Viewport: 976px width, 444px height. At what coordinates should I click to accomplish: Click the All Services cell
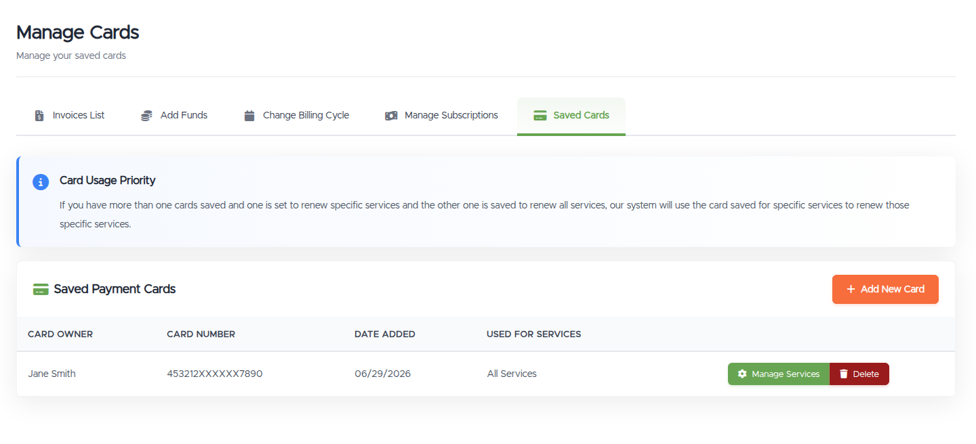512,374
